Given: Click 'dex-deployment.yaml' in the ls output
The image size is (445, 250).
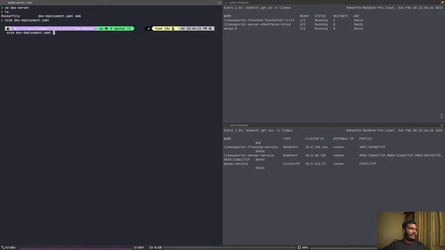Looking at the screenshot, I should coord(56,16).
